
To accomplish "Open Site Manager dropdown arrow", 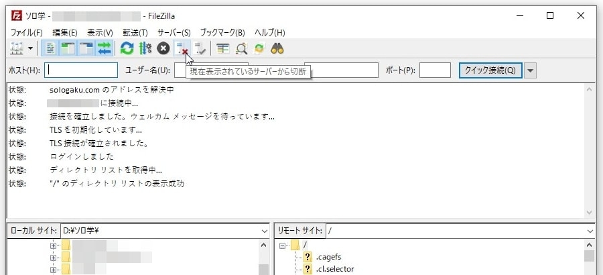I will point(30,48).
